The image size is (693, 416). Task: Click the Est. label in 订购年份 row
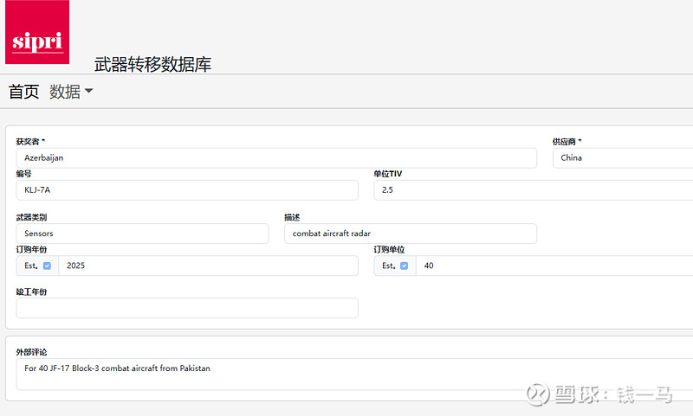31,266
